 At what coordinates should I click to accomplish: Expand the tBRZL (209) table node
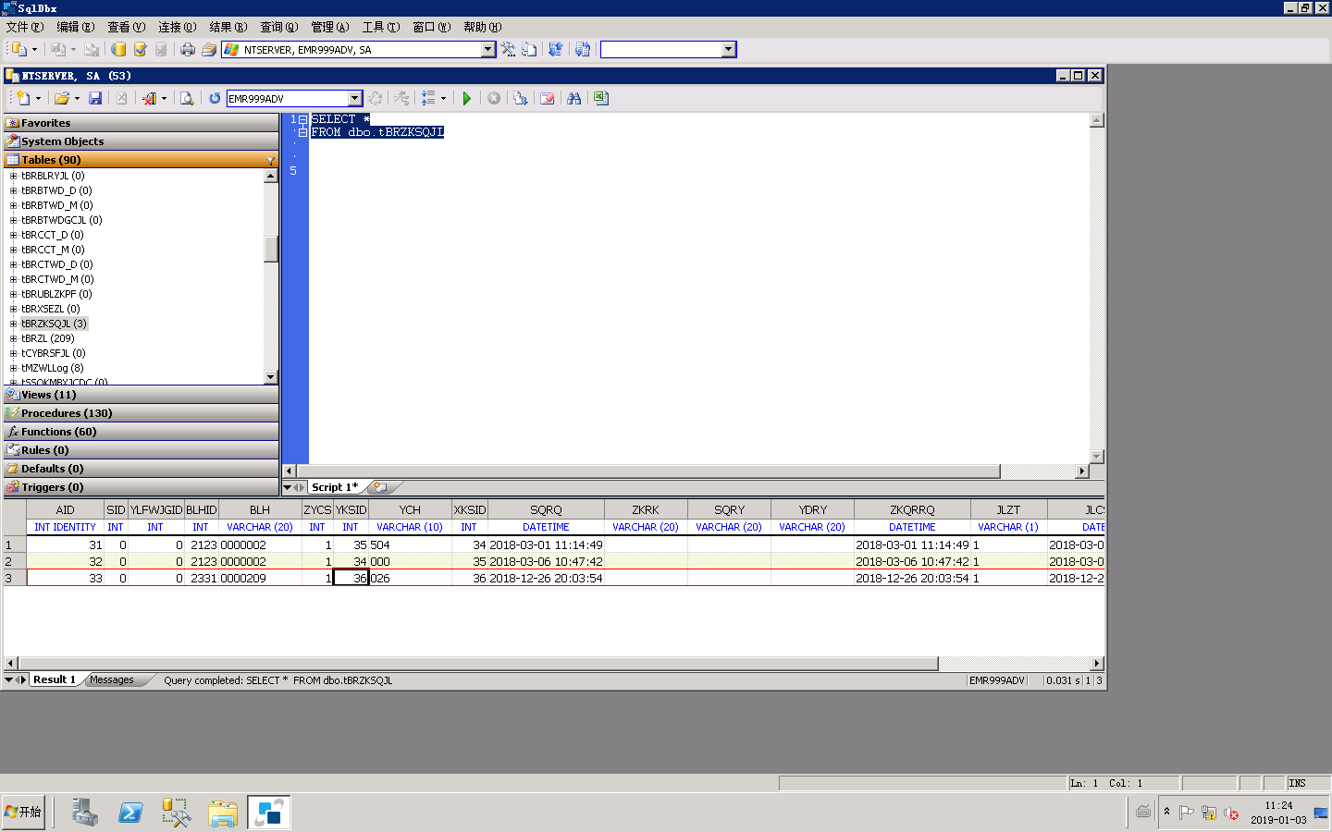coord(13,338)
